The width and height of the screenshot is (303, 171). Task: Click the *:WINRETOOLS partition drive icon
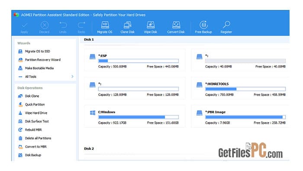tap(199, 84)
